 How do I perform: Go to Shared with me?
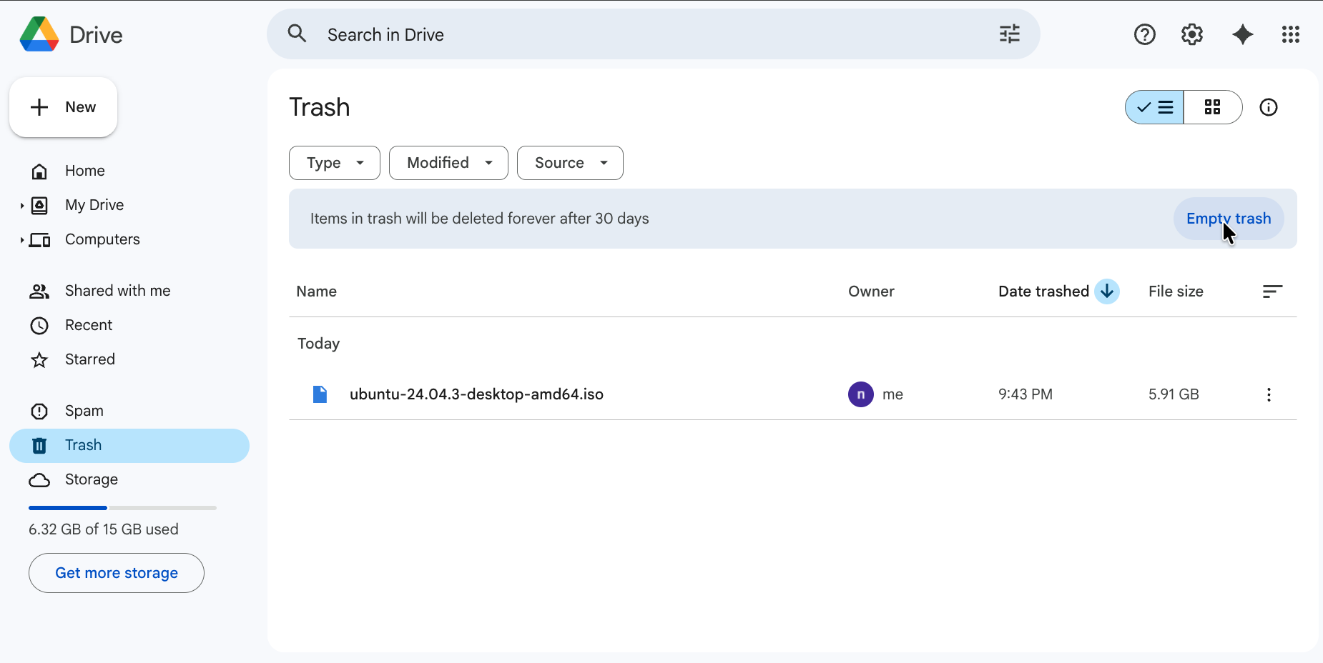pos(117,291)
